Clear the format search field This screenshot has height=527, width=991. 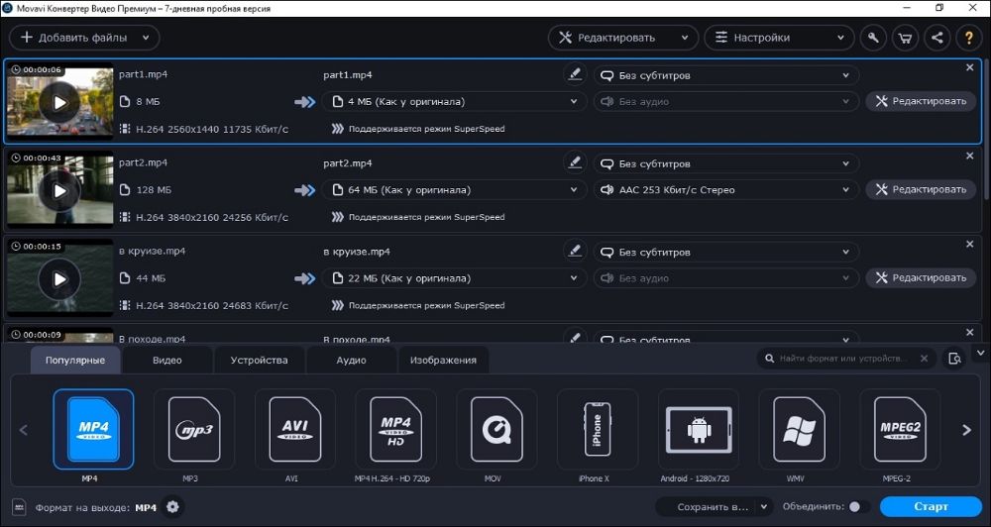coord(924,359)
